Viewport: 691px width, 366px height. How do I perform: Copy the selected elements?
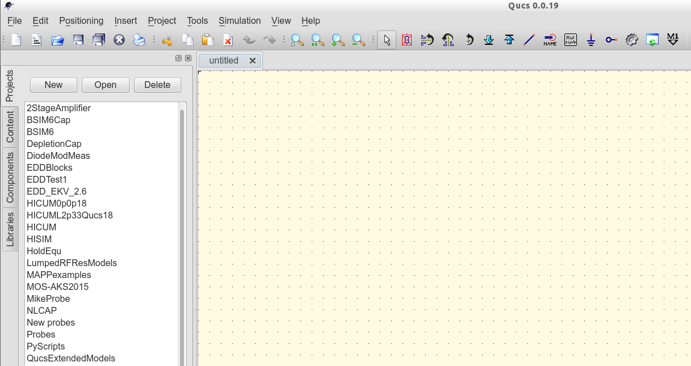pos(187,40)
